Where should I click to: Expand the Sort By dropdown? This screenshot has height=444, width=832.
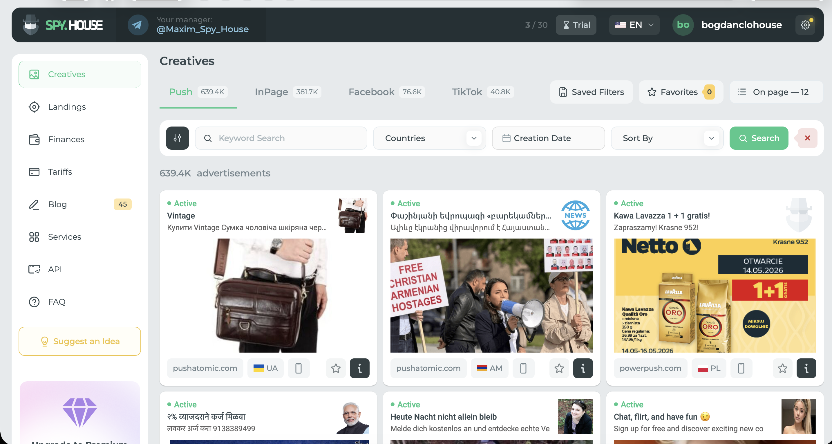tap(667, 138)
